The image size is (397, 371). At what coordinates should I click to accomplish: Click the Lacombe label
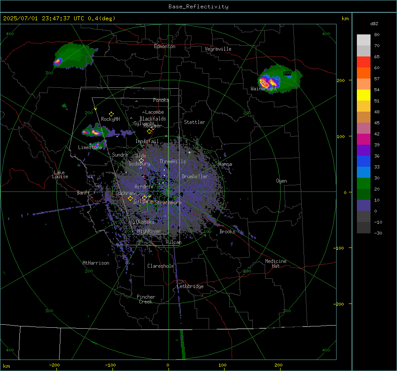[154, 112]
